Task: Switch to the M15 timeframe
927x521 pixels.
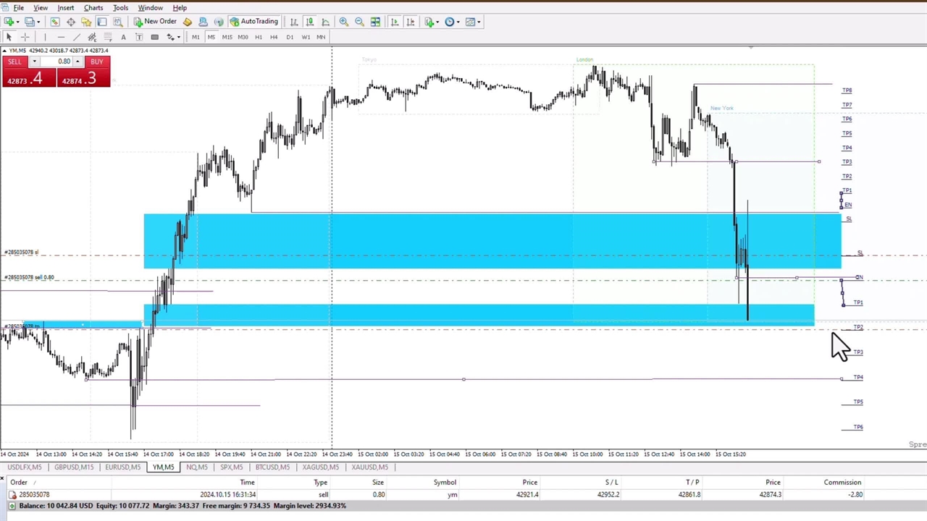Action: coord(227,37)
